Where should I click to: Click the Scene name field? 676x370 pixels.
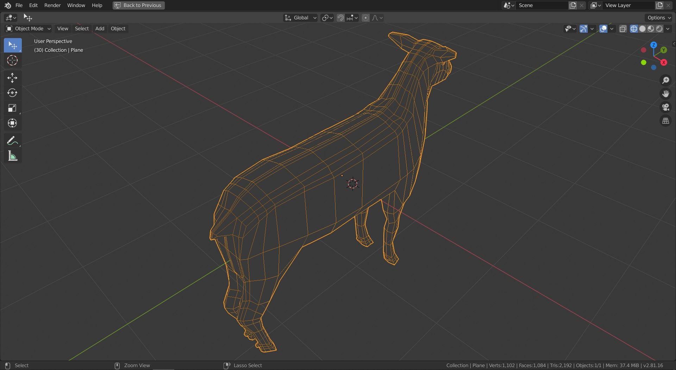tap(542, 5)
